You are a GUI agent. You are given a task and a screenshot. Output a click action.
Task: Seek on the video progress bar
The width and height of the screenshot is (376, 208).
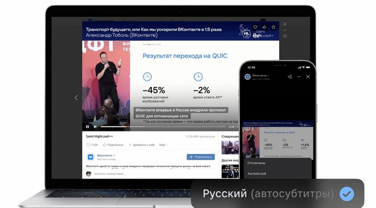(x=163, y=126)
